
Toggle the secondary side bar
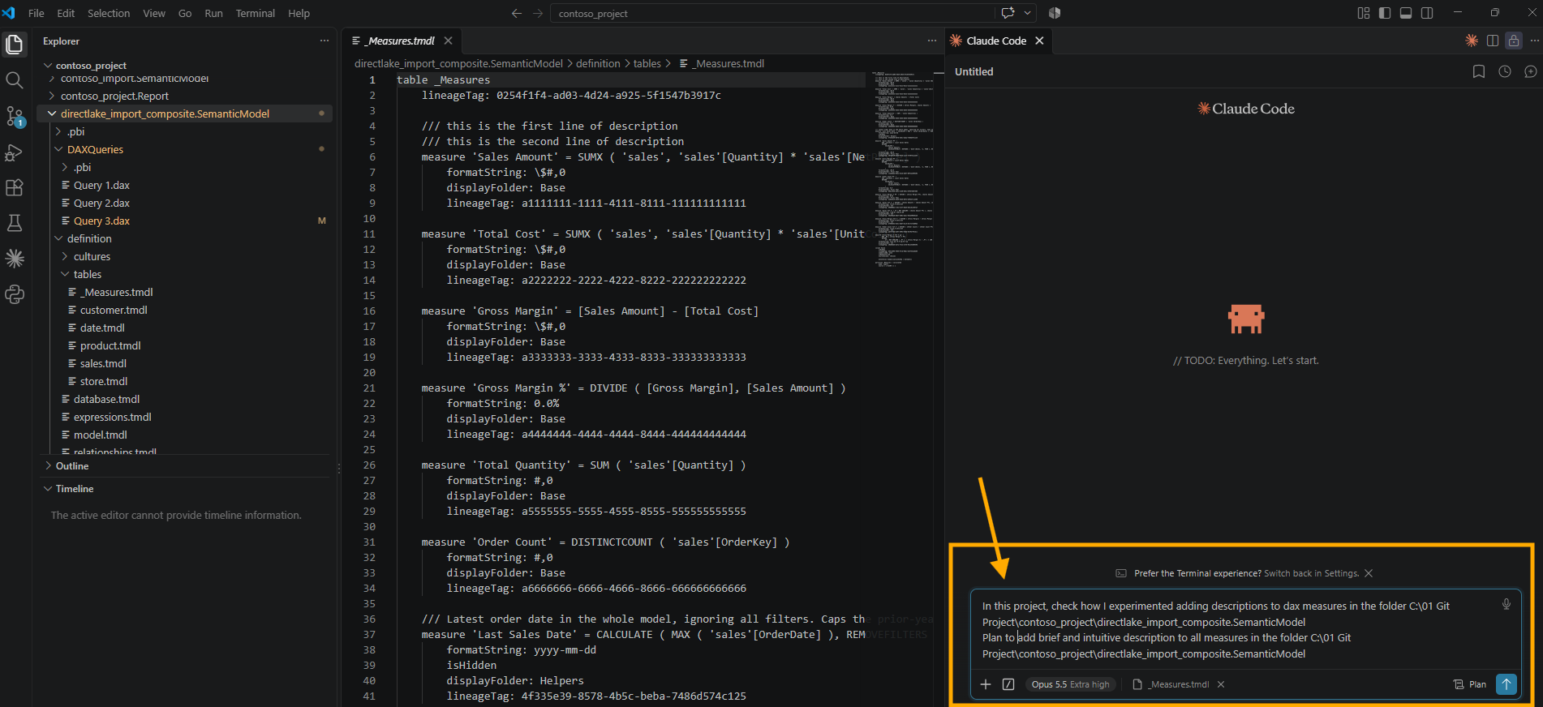tap(1427, 13)
